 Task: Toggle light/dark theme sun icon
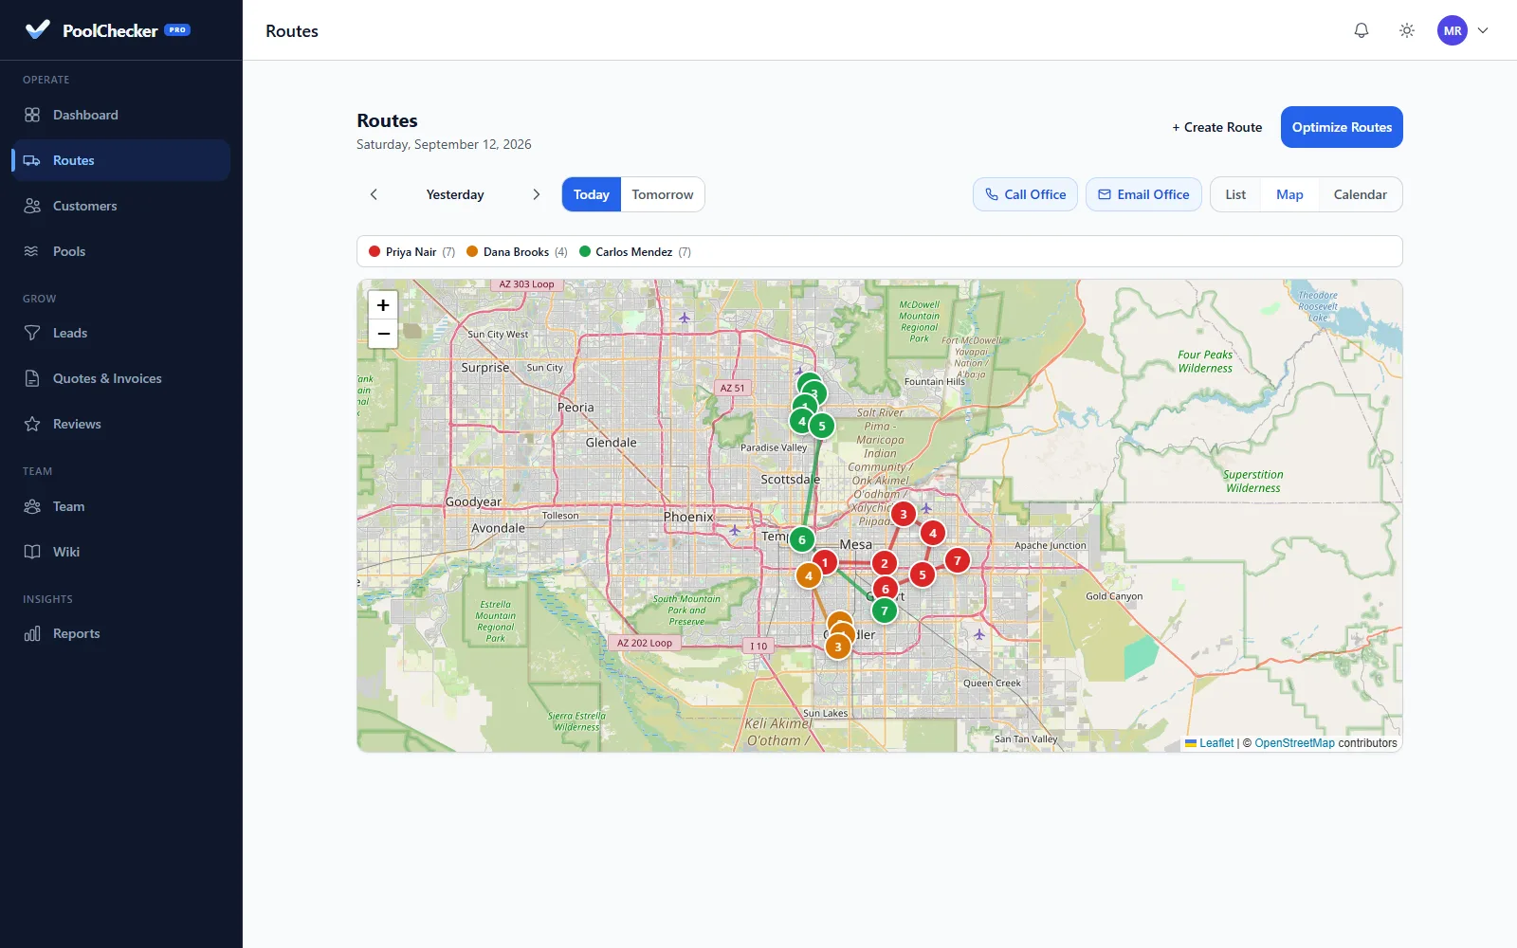1407,30
